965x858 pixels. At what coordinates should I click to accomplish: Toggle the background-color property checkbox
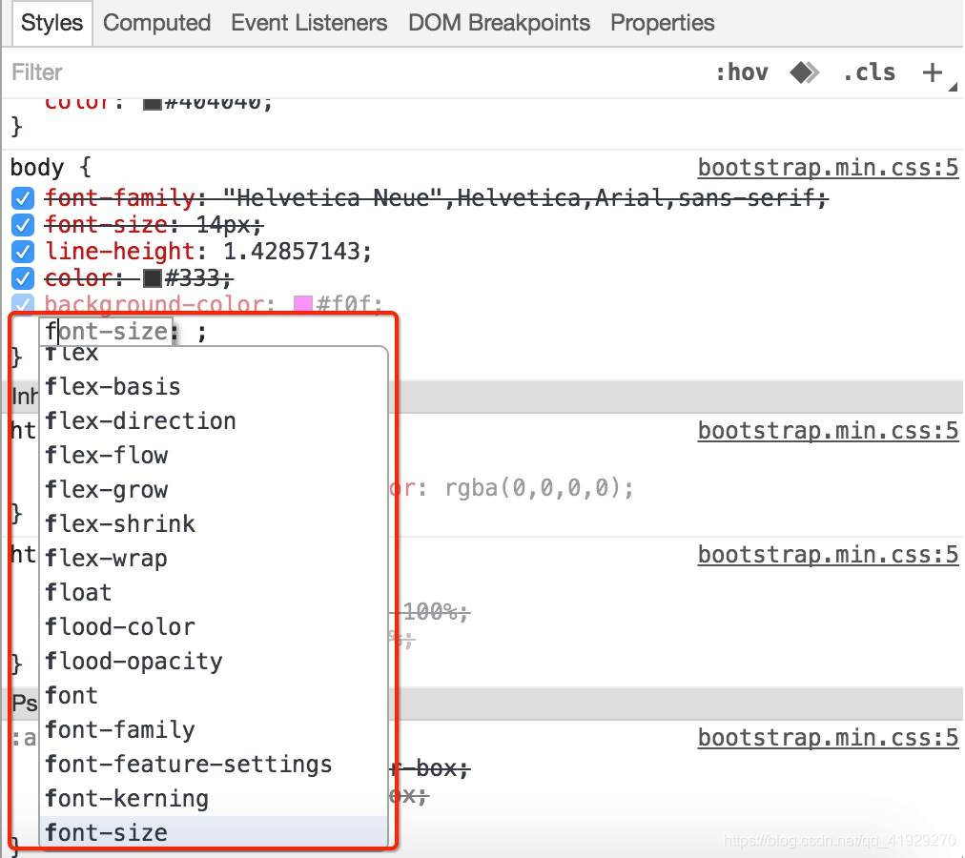click(23, 304)
